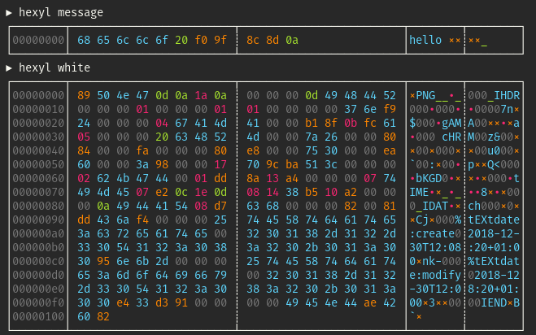
Task: Click the IHDR text in the ASCII column
Action: point(507,95)
